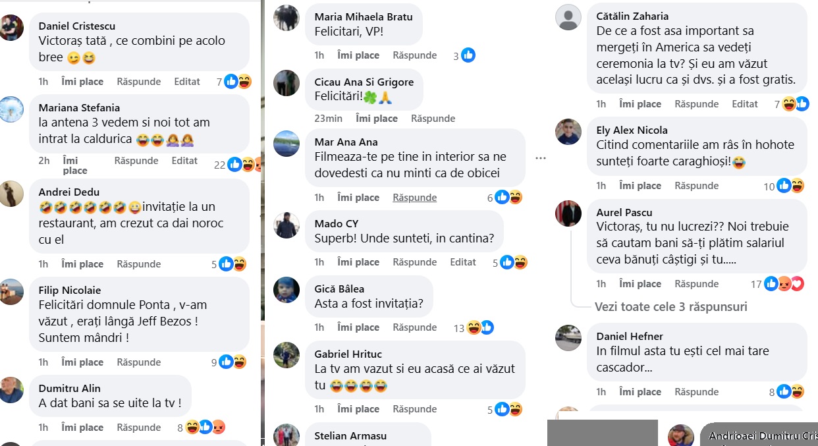Click 'Îmi place' under Daniel Hefner's comment

click(640, 392)
